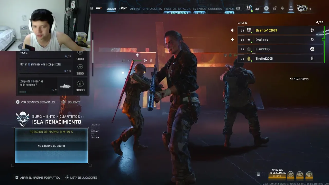Click SIGUIENTE challenge button
The height and width of the screenshot is (185, 329).
(x=71, y=102)
